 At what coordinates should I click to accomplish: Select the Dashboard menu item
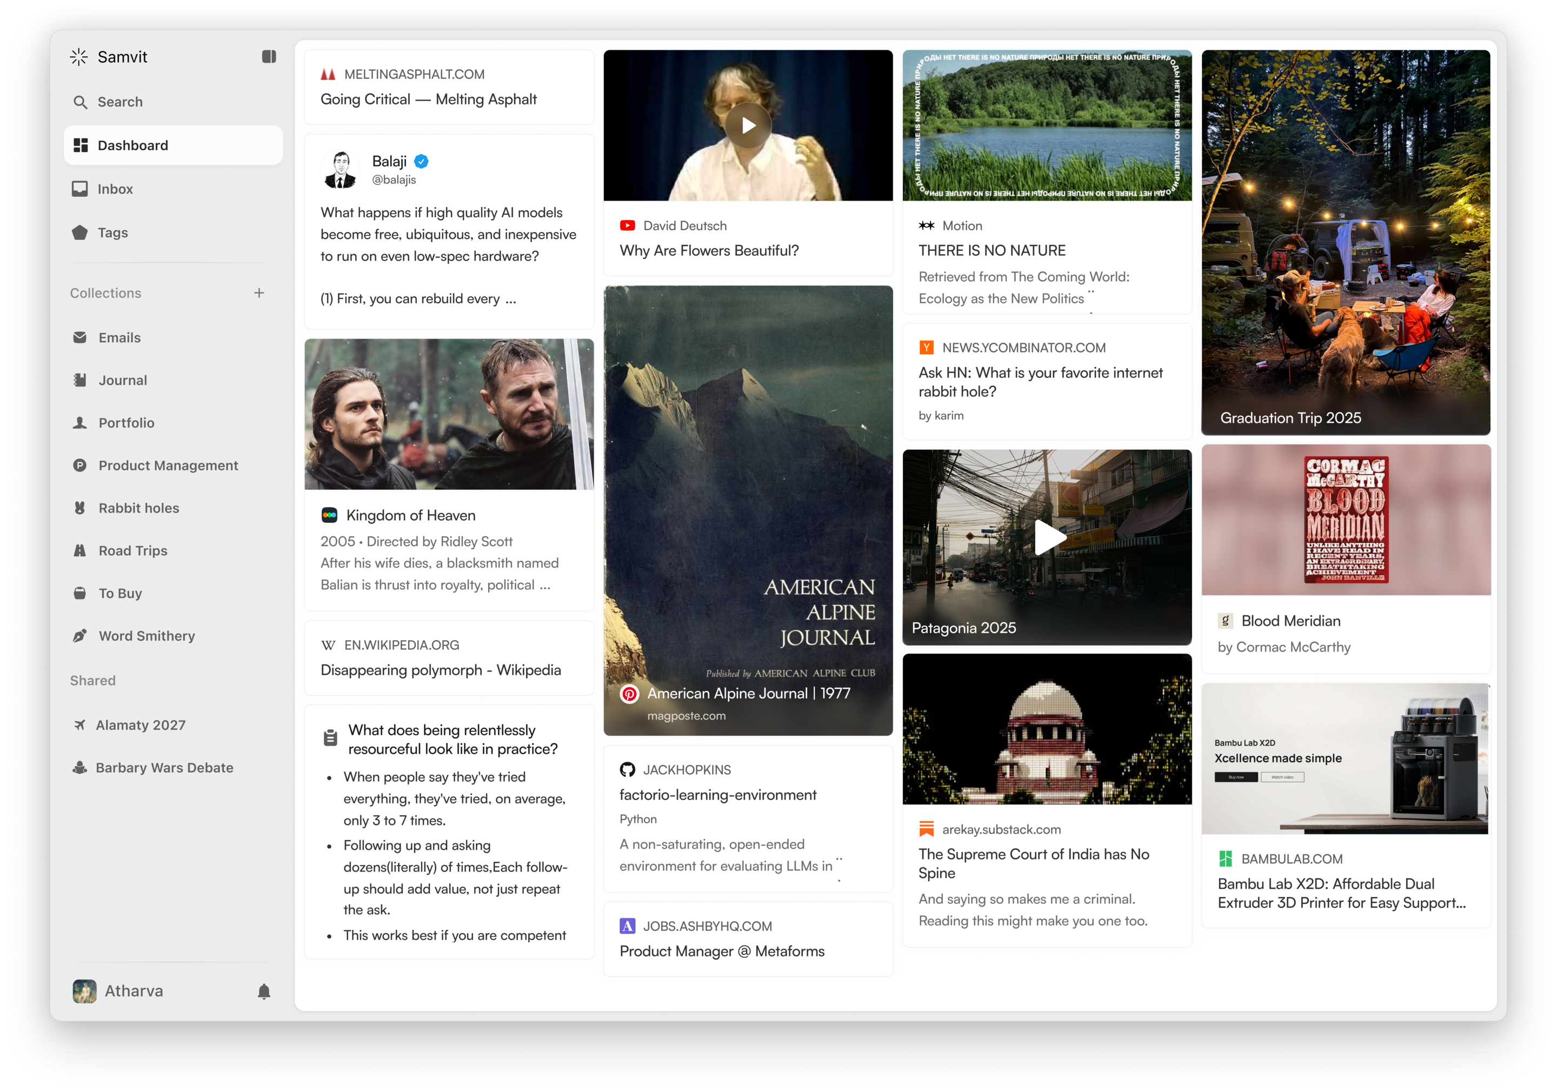coord(174,145)
